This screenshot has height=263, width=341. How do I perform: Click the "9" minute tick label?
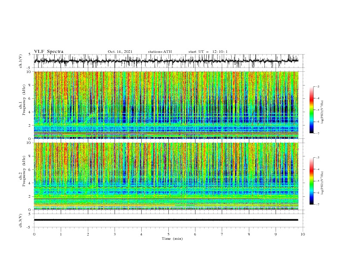276,234
